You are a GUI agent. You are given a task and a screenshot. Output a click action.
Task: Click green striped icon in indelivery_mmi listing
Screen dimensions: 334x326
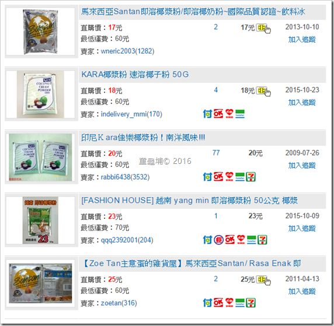(x=240, y=114)
